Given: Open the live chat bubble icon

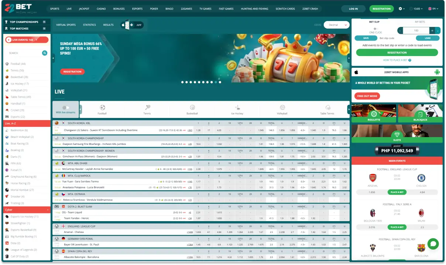Looking at the screenshot, I should tap(433, 244).
